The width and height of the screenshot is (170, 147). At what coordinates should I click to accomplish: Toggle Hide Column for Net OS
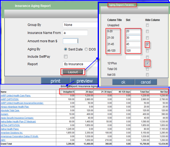pyautogui.click(x=147, y=75)
